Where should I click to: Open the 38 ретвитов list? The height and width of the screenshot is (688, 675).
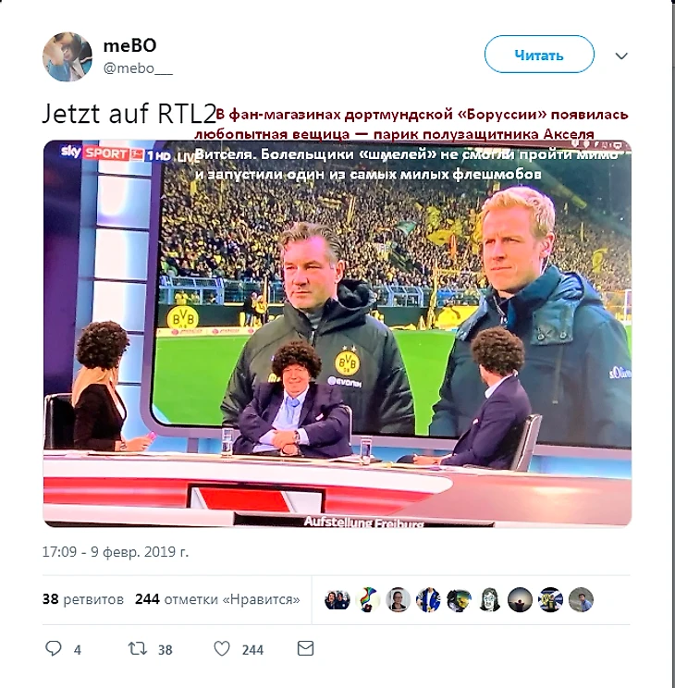pyautogui.click(x=83, y=599)
